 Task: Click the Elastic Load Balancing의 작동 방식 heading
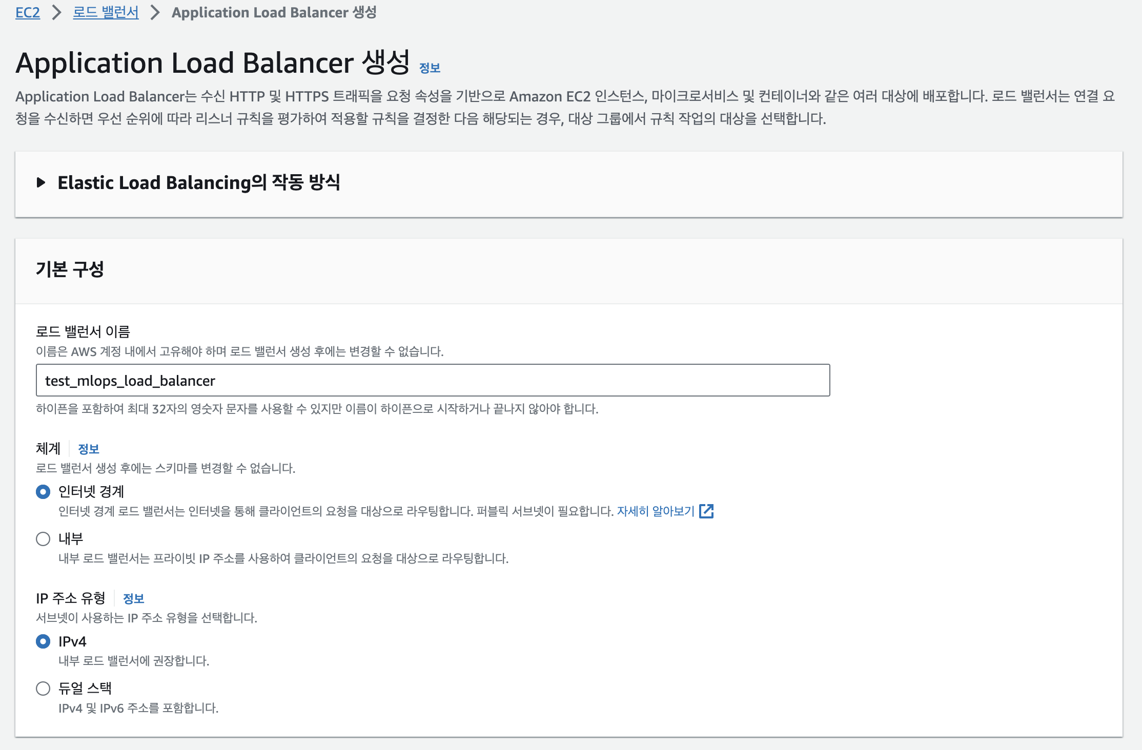(198, 182)
